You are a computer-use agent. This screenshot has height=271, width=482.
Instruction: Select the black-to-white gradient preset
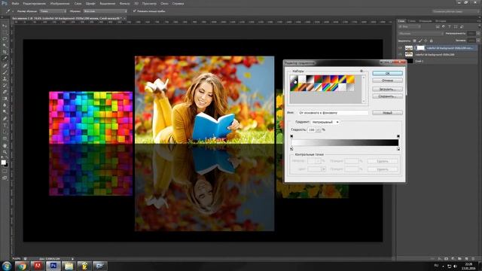tap(310, 79)
